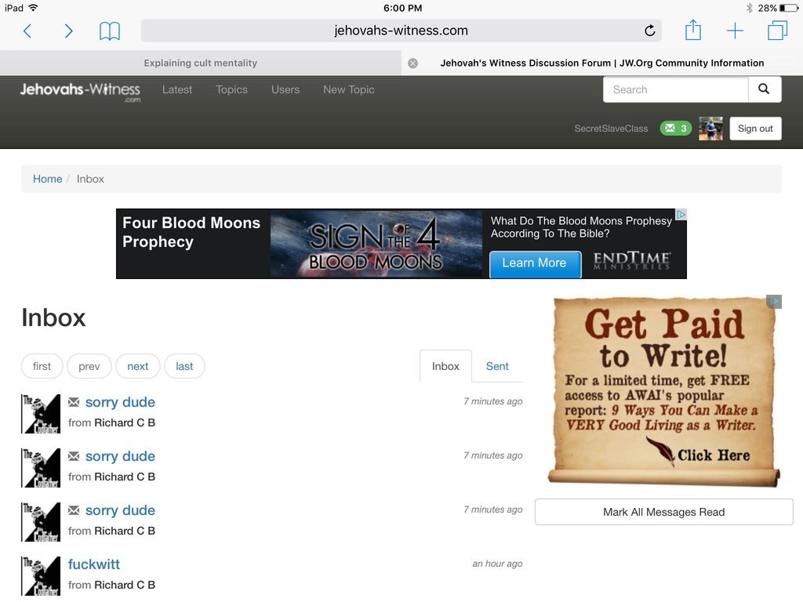
Task: Select the Jehovah's Witness Discussion Forum tab
Action: [x=602, y=63]
